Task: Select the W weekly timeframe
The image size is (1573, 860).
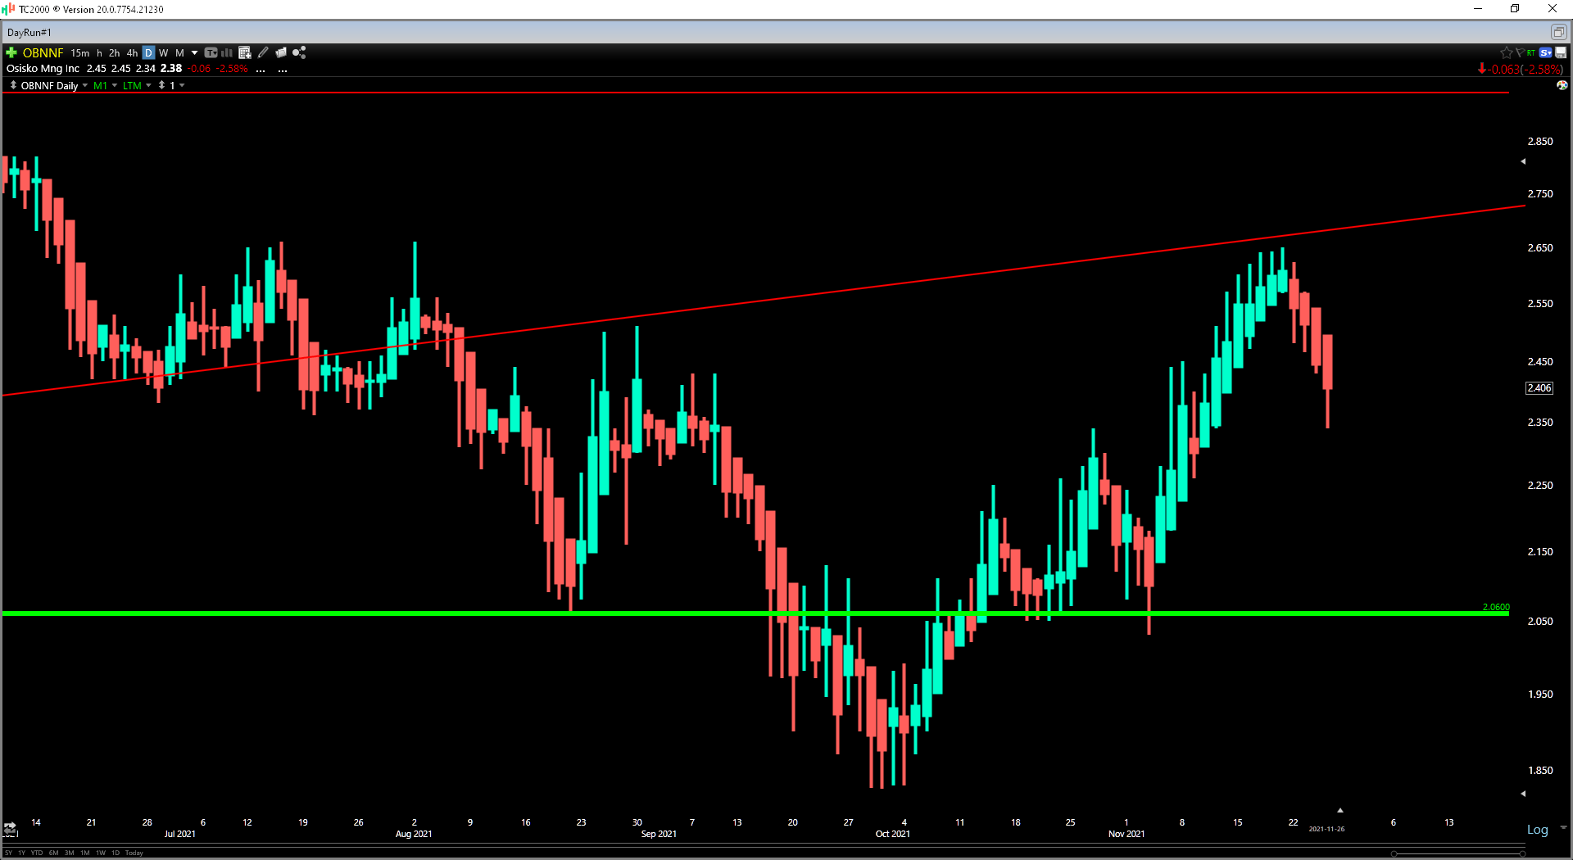Action: [x=164, y=52]
